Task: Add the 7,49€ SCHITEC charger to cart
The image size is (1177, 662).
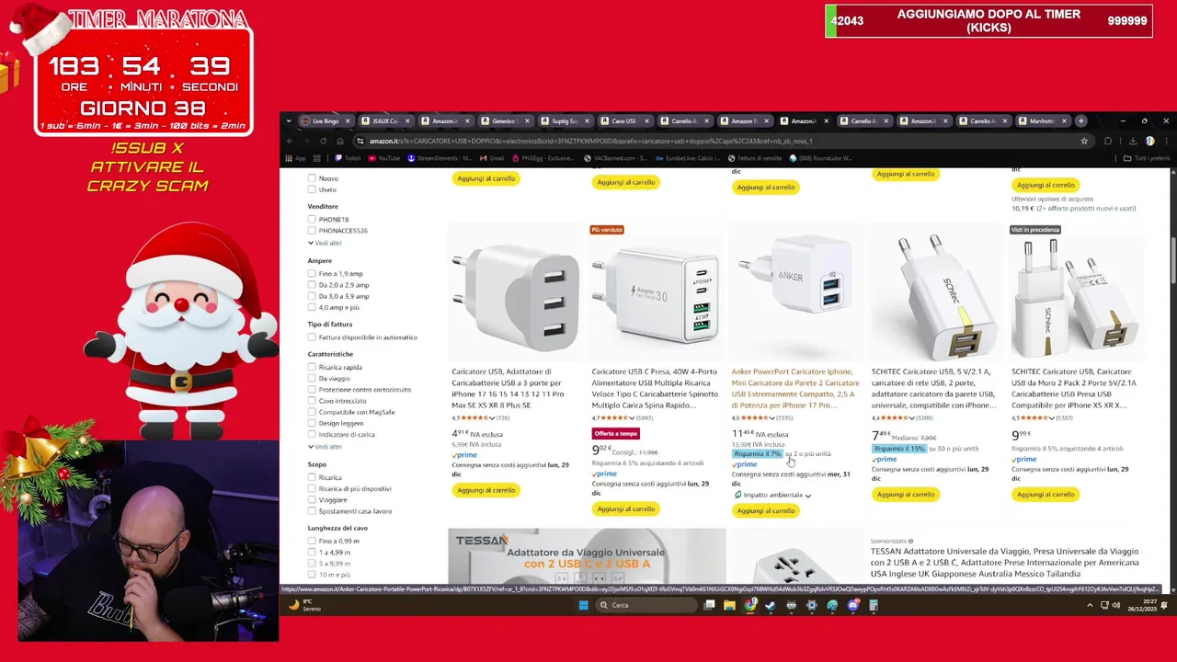Action: [x=905, y=495]
